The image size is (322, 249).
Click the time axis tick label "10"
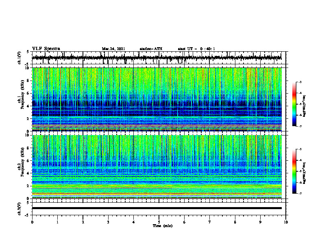[286, 222]
